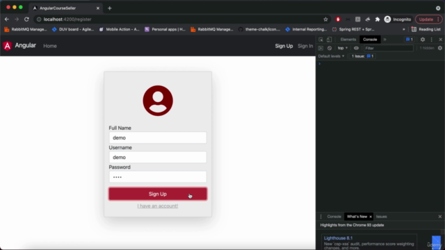Open the Lighthouse 8.1 link

pyautogui.click(x=338, y=238)
